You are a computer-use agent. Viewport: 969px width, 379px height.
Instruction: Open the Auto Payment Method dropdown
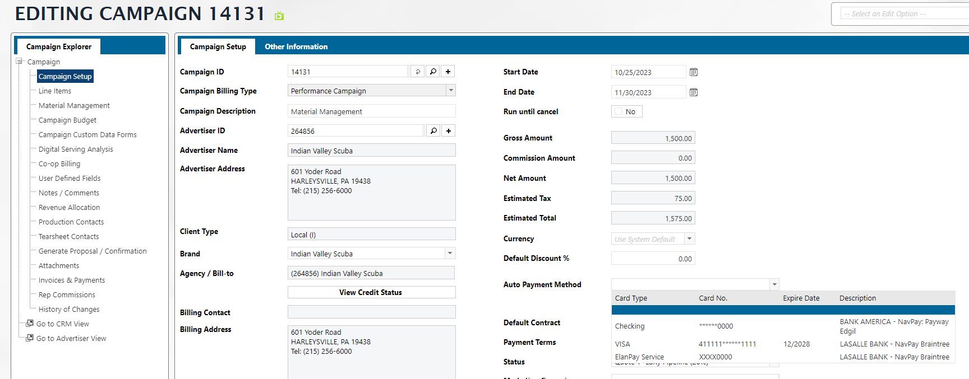coord(774,284)
